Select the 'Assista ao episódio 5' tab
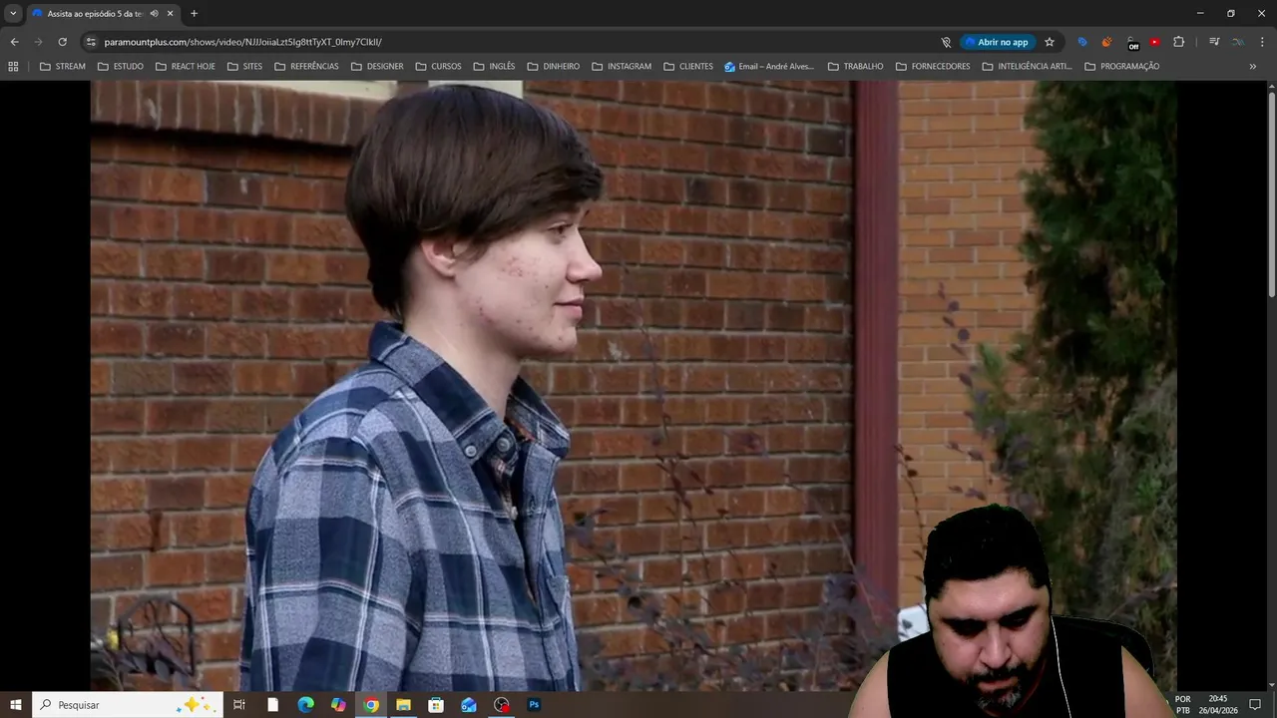 coord(103,13)
